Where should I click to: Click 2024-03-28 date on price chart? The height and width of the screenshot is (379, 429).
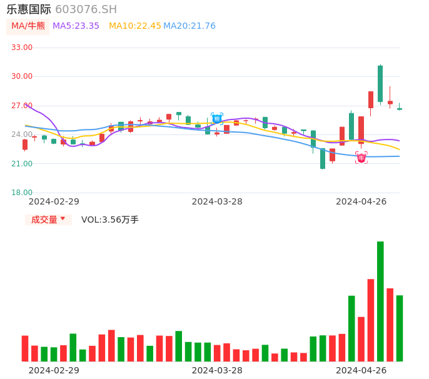pyautogui.click(x=217, y=201)
